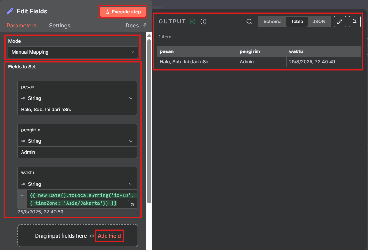Click the Add Field link

click(x=109, y=236)
